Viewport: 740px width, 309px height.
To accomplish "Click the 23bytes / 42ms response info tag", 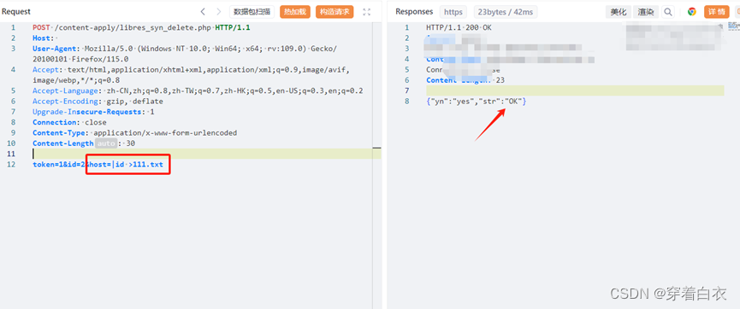I will pyautogui.click(x=506, y=12).
